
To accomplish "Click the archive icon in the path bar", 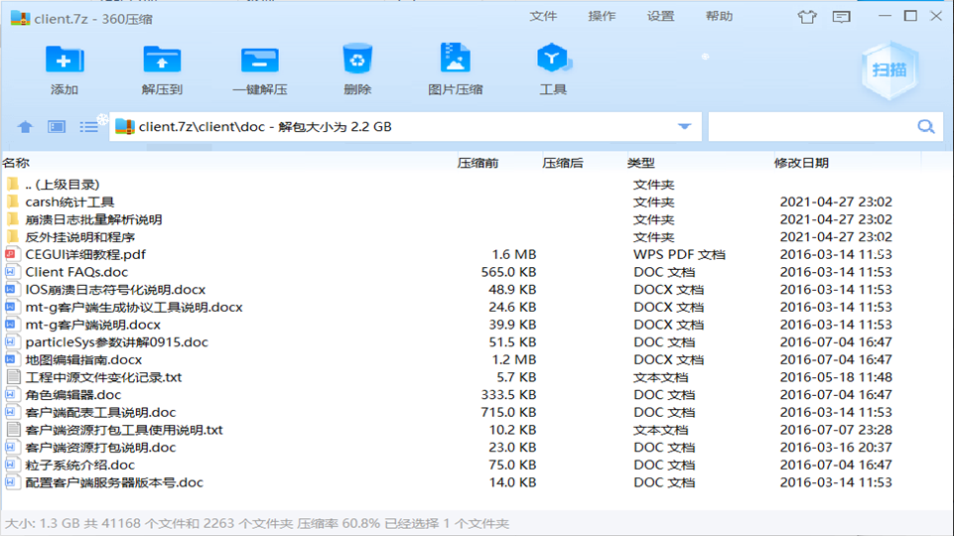I will 125,126.
